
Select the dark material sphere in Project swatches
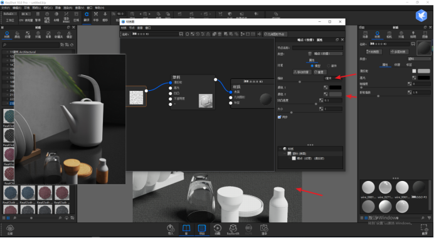pos(418,187)
